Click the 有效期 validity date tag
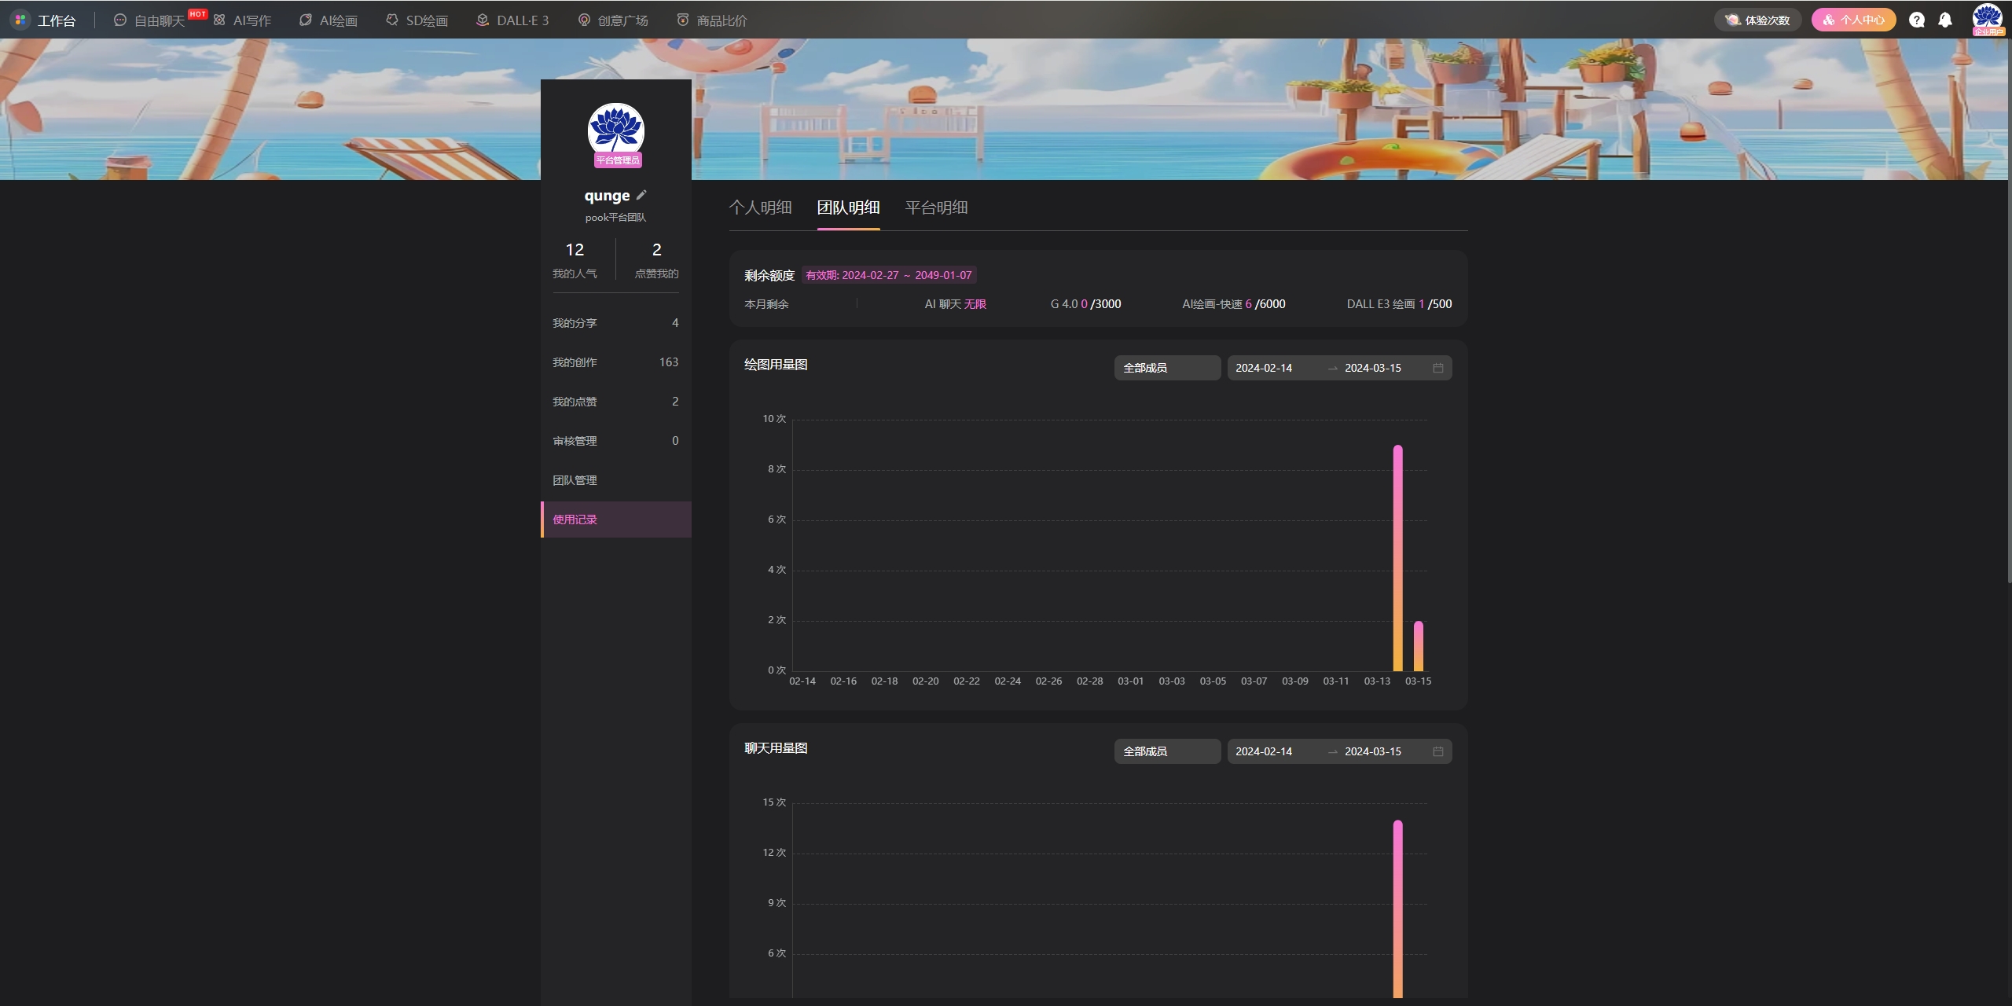 click(889, 275)
